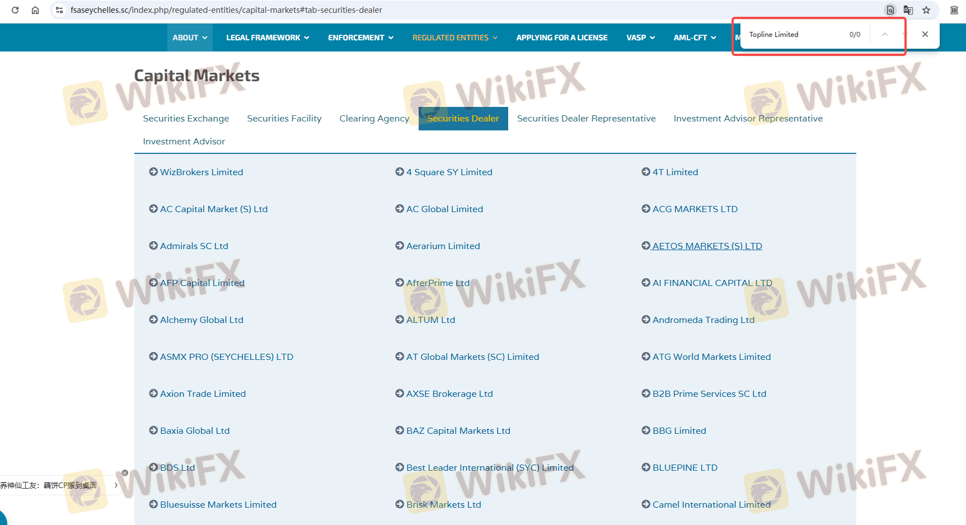Click the arrow icon beside ASMX PRO (SEYCHELLES) LTD
Screen dimensions: 966x525
click(153, 357)
